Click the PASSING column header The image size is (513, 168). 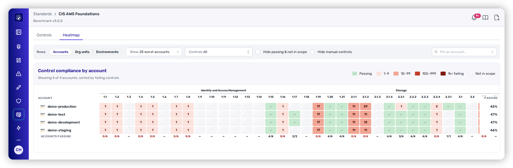click(x=491, y=98)
